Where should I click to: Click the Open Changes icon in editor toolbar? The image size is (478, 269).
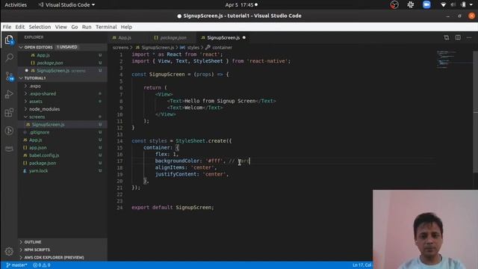pyautogui.click(x=447, y=37)
